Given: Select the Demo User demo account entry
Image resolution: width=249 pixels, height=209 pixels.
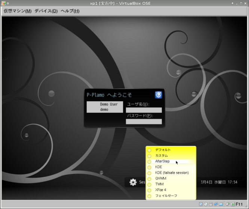Looking at the screenshot, I should pyautogui.click(x=105, y=107).
